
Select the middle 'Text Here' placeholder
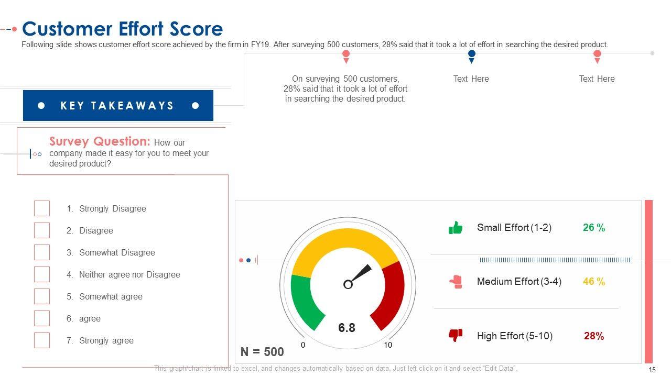pyautogui.click(x=471, y=79)
